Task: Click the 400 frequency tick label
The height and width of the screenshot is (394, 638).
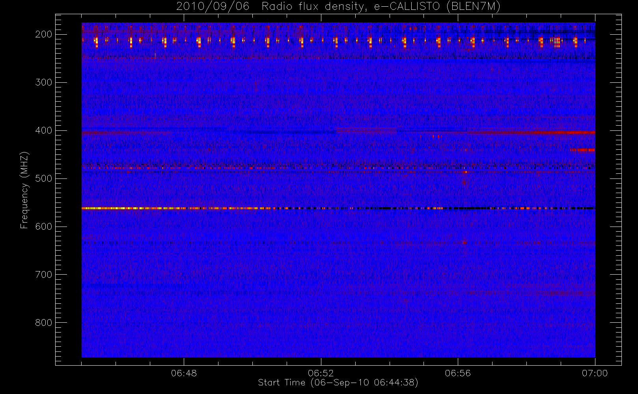Action: coord(43,130)
